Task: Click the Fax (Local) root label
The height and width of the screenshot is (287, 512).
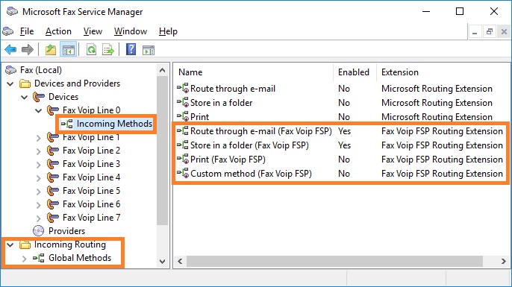Action: pyautogui.click(x=41, y=70)
